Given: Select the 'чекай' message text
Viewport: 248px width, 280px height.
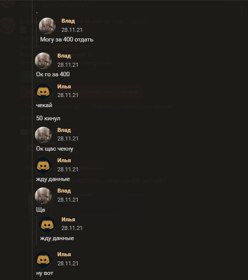Looking at the screenshot, I should [44, 105].
